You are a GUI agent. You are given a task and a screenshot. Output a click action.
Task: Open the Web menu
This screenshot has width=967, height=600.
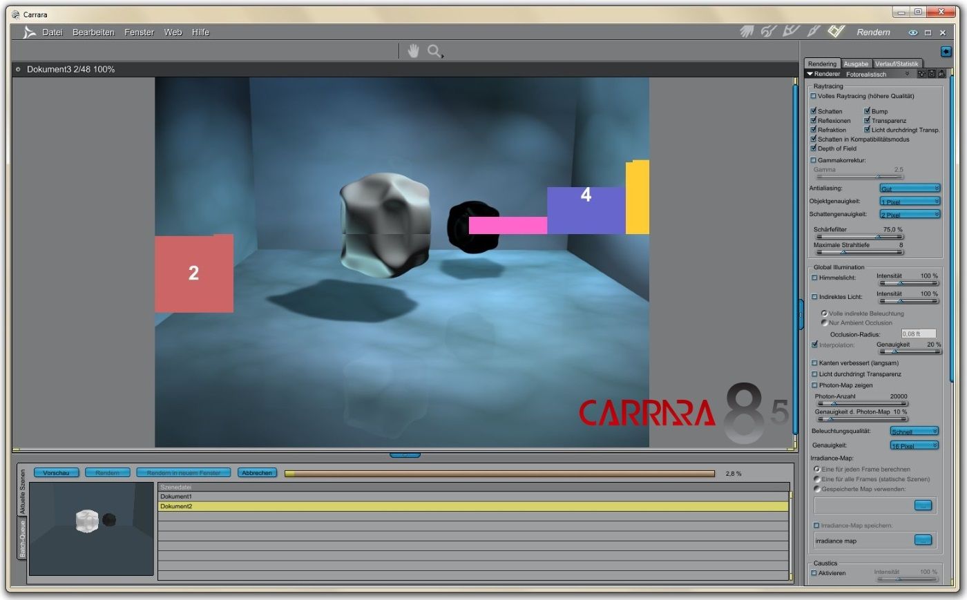tap(173, 32)
